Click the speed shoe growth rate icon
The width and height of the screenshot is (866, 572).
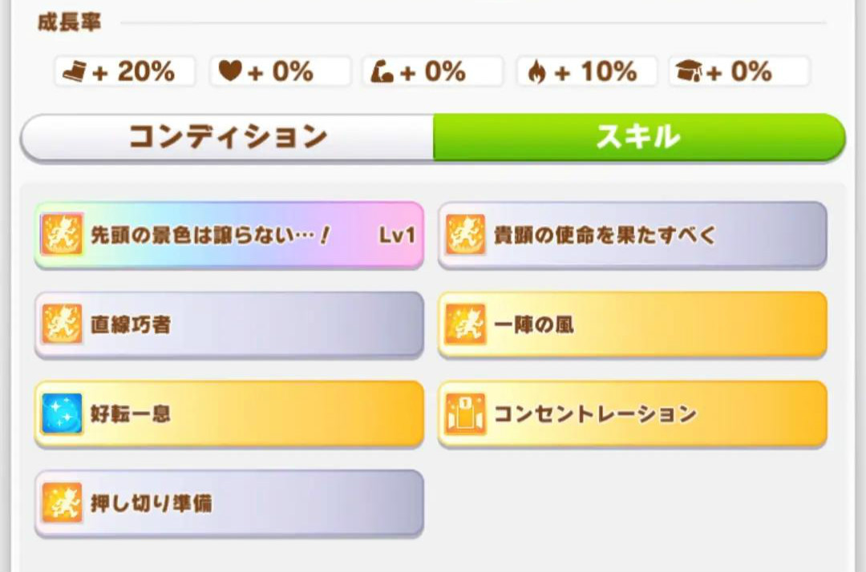pyautogui.click(x=75, y=72)
